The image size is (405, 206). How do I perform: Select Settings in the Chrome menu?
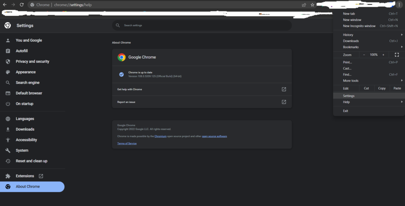(x=369, y=96)
